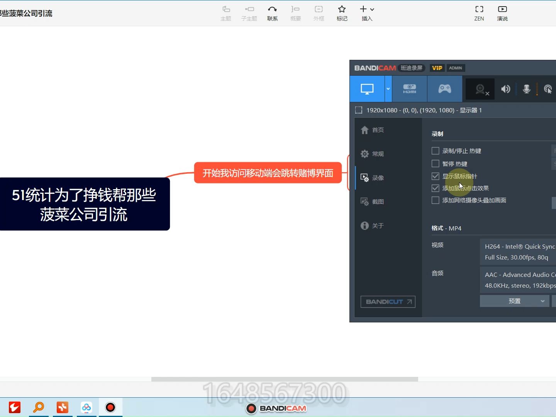556x417 pixels.
Task: Select the 外框 boundary tool
Action: (319, 13)
